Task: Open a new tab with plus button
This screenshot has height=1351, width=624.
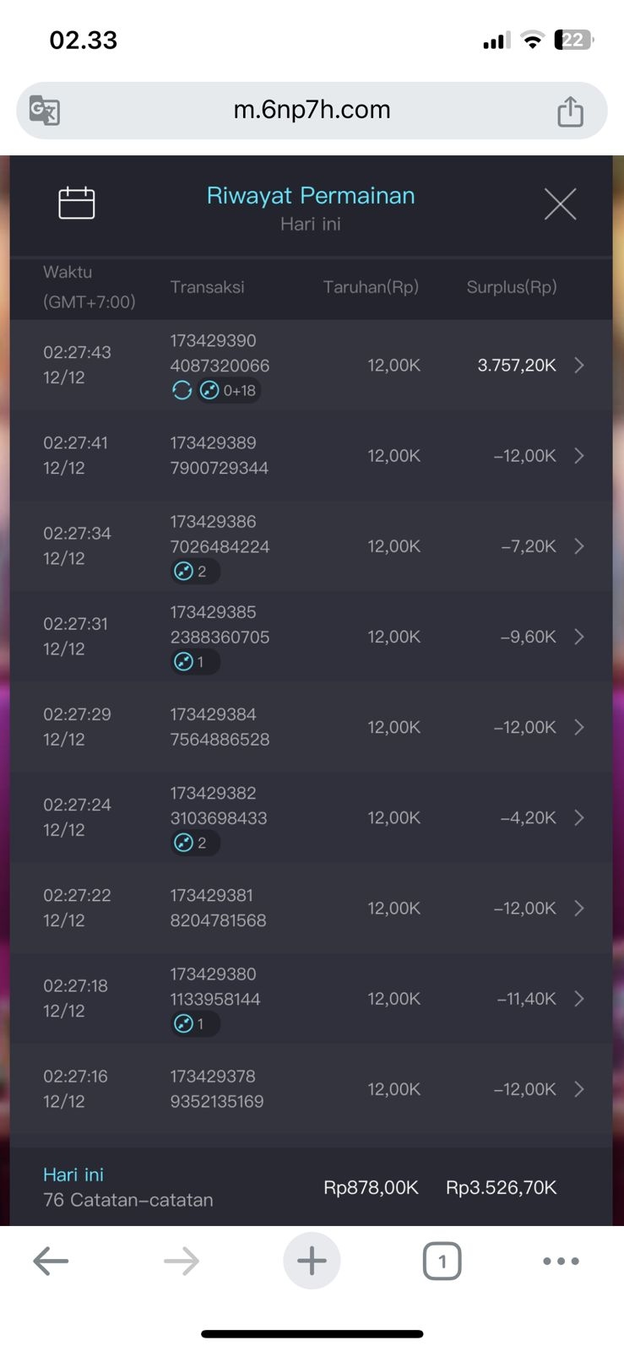Action: 312,1261
